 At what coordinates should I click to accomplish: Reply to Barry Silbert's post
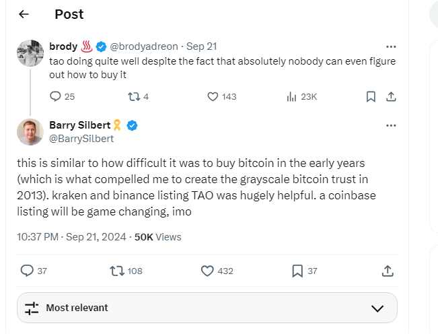[27, 271]
